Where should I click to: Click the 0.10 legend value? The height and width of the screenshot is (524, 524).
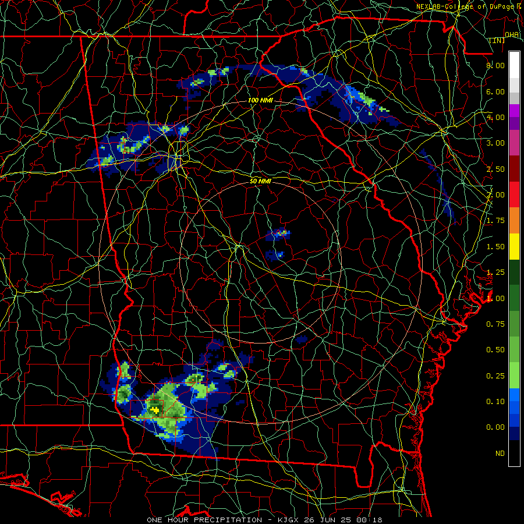tap(495, 402)
